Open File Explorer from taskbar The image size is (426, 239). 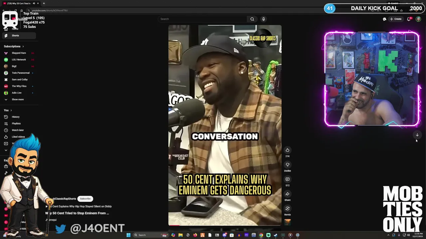[x=180, y=235]
